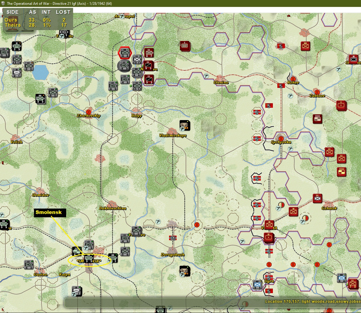Click the red bridge marker at Zubtsov
This screenshot has height=313, width=361.
(317, 92)
